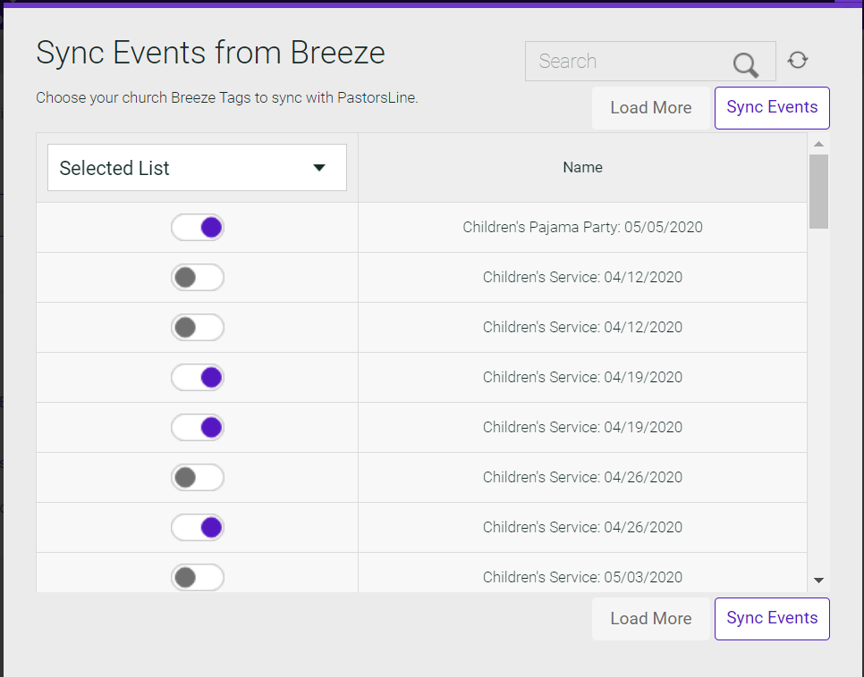Turn off the first Children's Service: 04/19/2020 toggle
The height and width of the screenshot is (677, 864).
click(x=198, y=378)
